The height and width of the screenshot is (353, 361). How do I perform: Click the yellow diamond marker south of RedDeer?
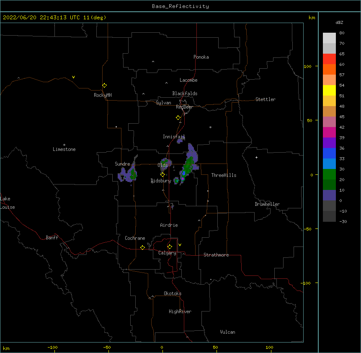(178, 118)
